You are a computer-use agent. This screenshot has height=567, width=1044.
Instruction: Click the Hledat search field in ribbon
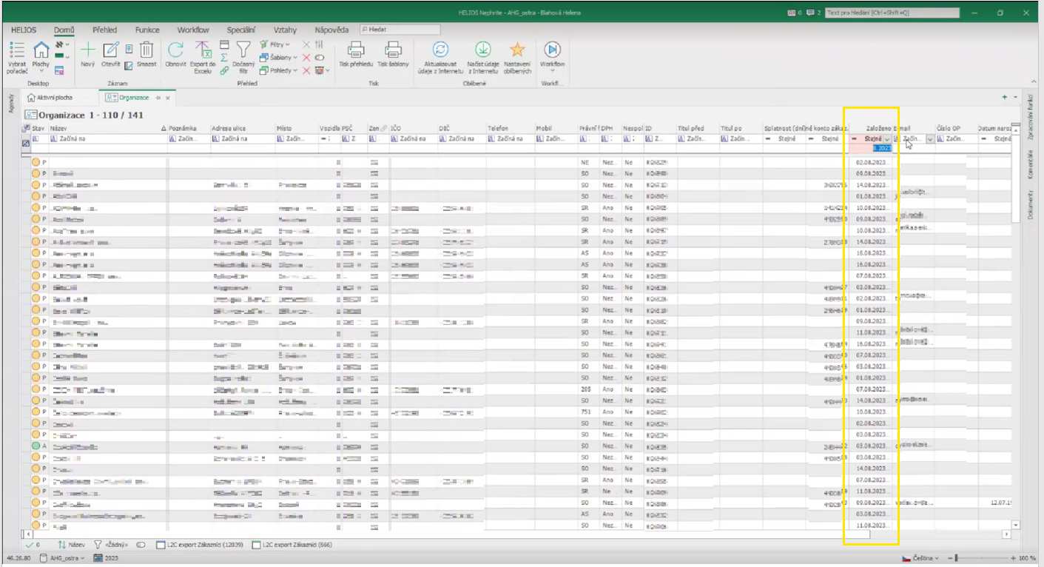(x=400, y=30)
